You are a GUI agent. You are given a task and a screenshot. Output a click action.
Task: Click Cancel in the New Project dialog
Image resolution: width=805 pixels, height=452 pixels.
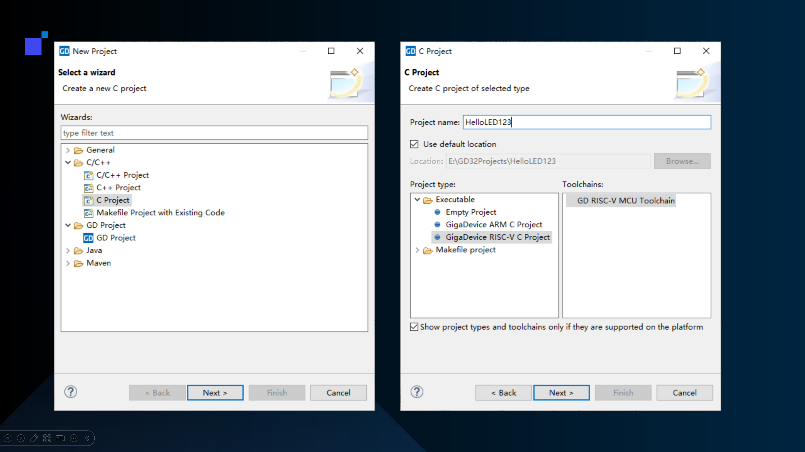coord(338,393)
